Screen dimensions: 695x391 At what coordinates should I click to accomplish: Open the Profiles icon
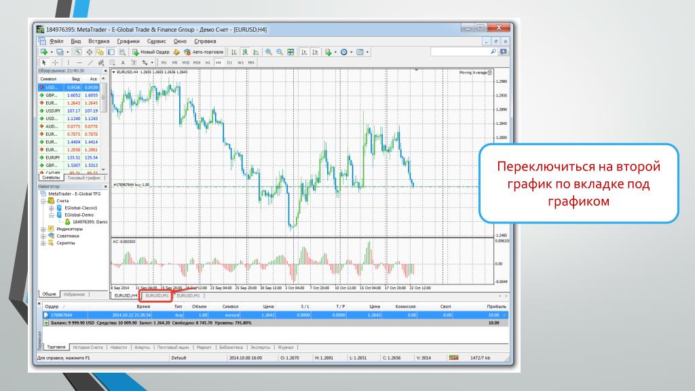point(60,52)
